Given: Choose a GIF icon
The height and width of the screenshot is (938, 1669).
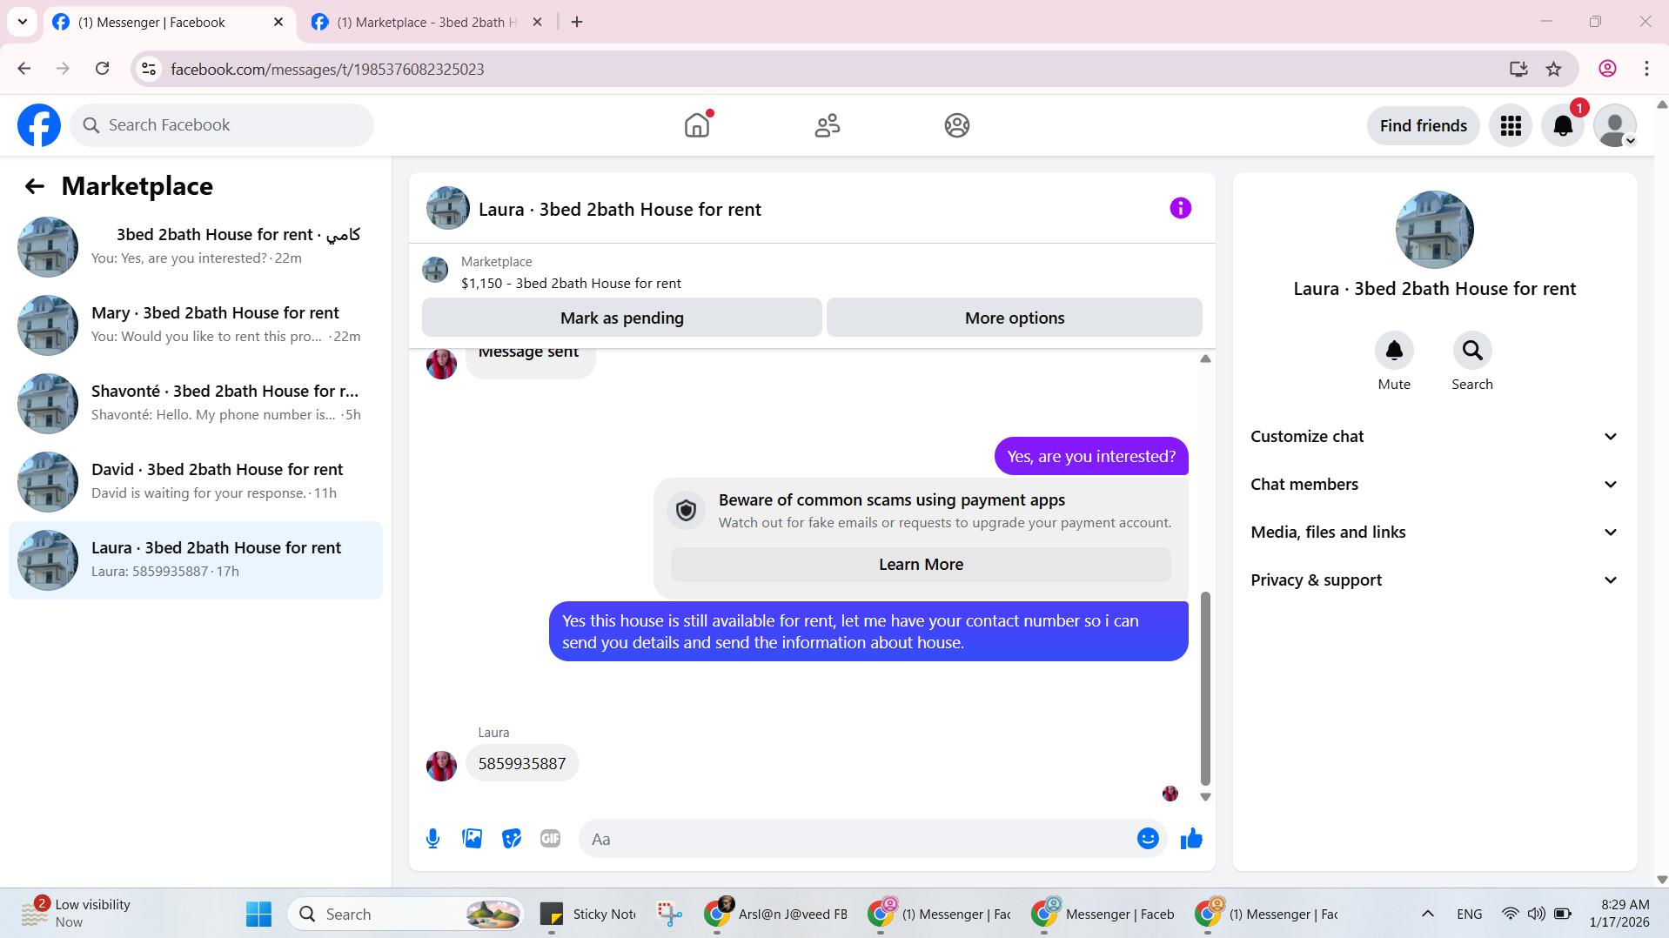Looking at the screenshot, I should (x=550, y=839).
